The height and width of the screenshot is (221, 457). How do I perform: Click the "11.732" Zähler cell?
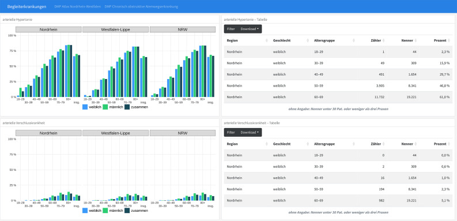[379, 97]
